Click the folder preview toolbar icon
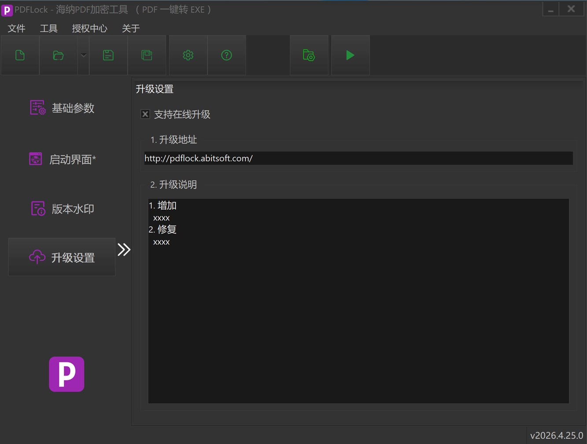 pyautogui.click(x=309, y=55)
